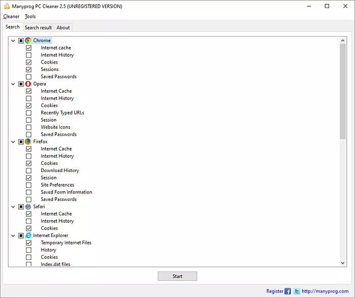Uncheck Firefox Session checkbox
Image resolution: width=355 pixels, height=298 pixels.
[x=28, y=178]
